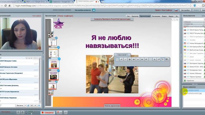Image resolution: width=205 pixels, height=115 pixels.
Task: Collapse second group in users list
Action: (184, 24)
